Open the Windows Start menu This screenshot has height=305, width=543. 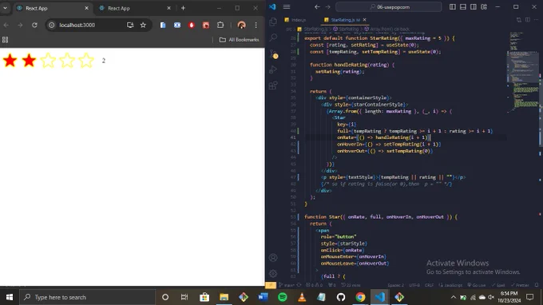(x=10, y=297)
